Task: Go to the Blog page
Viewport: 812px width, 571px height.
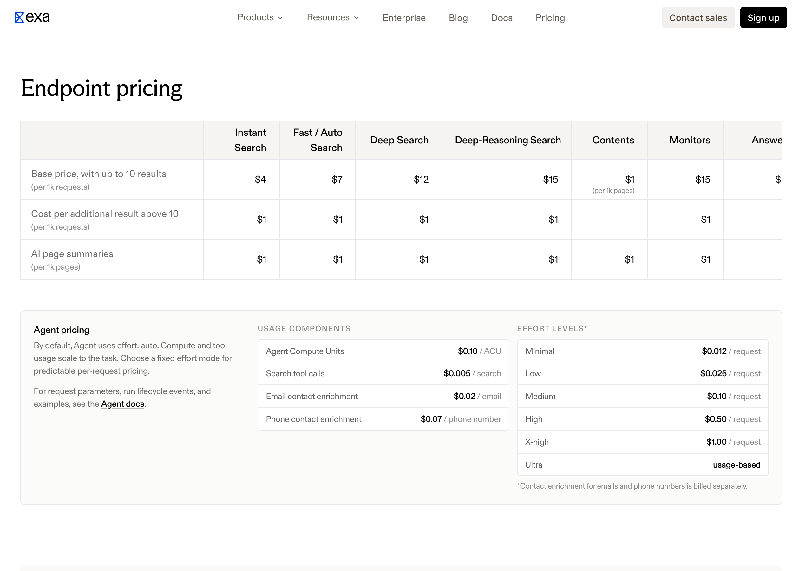Action: [458, 18]
